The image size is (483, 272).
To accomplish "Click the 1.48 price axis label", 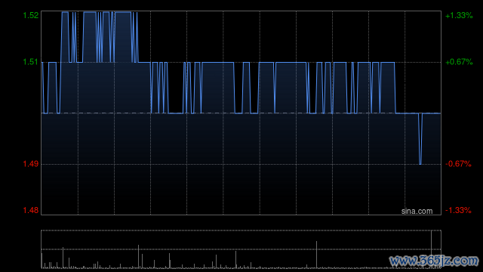I will 31,210.
